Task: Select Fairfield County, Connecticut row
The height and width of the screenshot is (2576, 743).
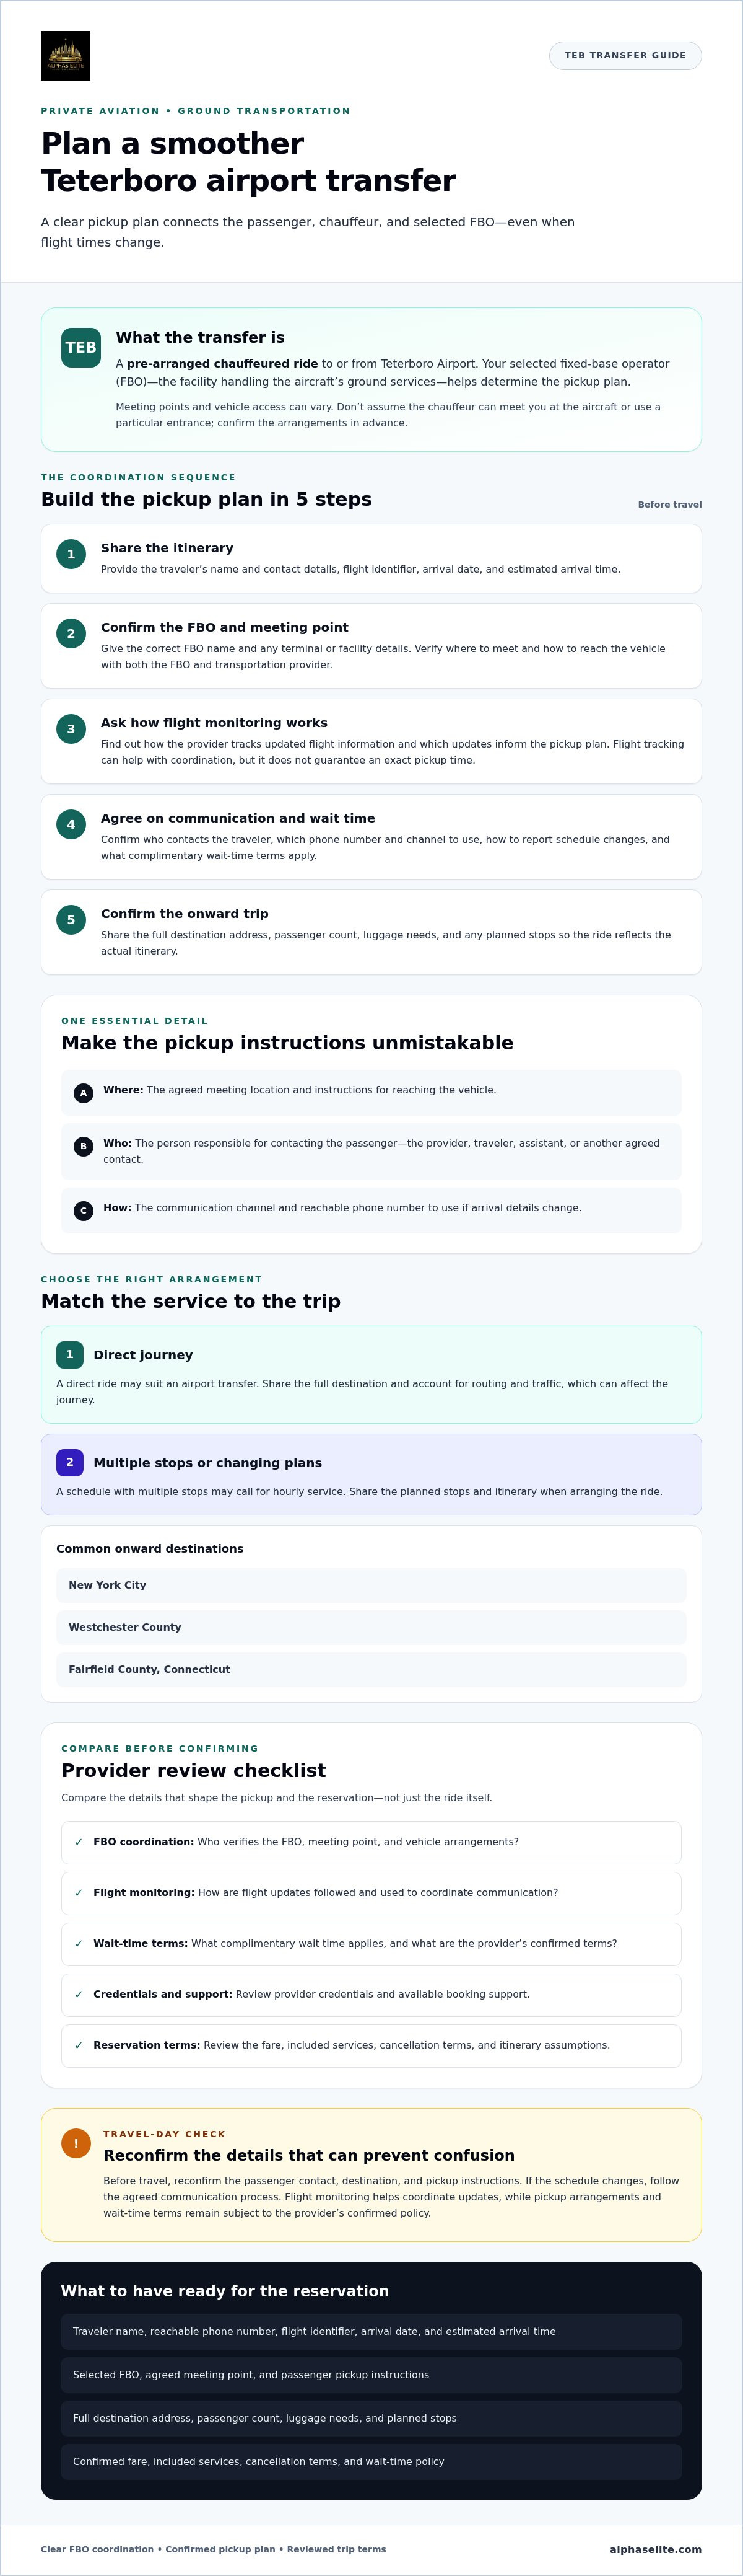Action: pos(371,1670)
